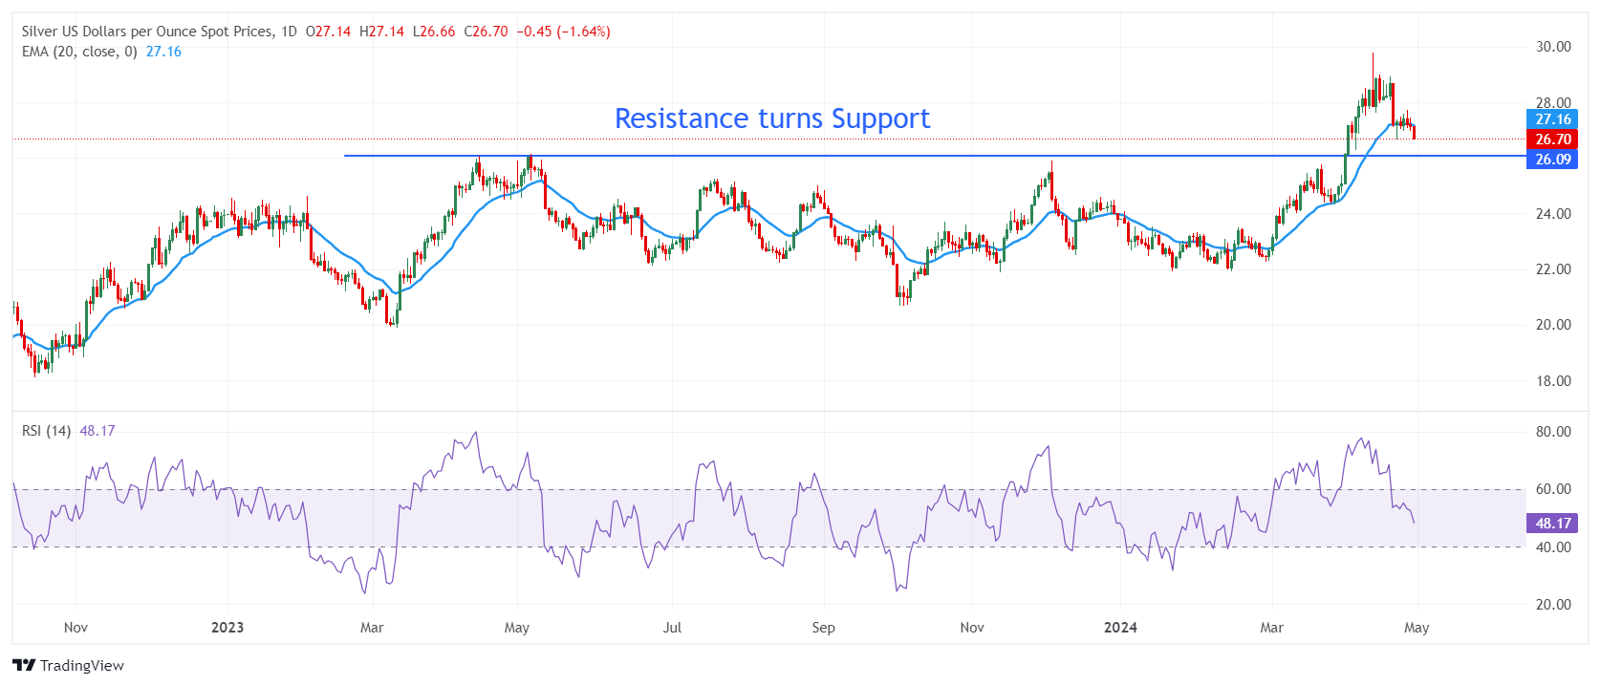Click the red 26.70 current price tag

click(1552, 139)
